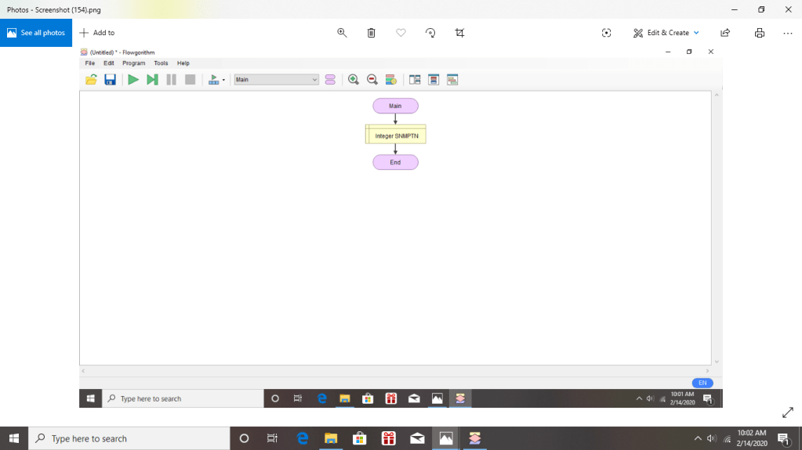This screenshot has height=450, width=802.
Task: Open Task View from the Windows taskbar
Action: tap(272, 438)
